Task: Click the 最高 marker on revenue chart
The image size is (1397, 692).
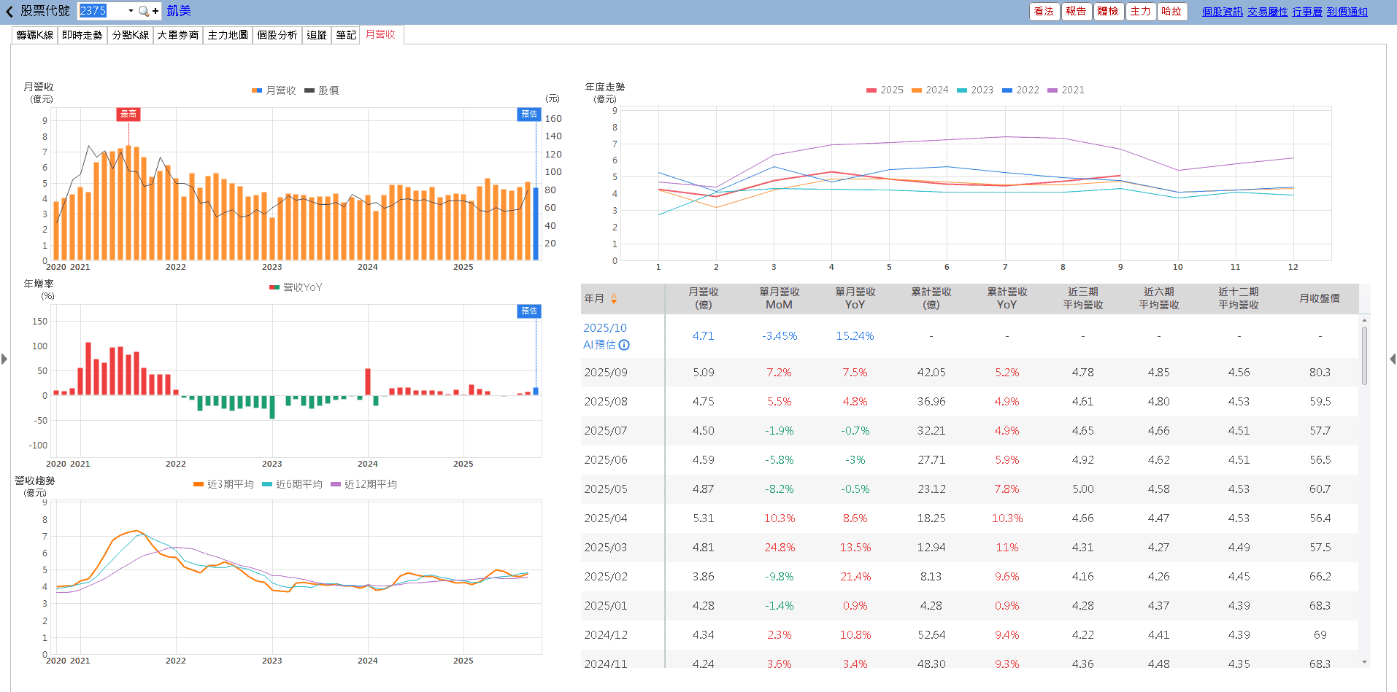Action: click(128, 114)
